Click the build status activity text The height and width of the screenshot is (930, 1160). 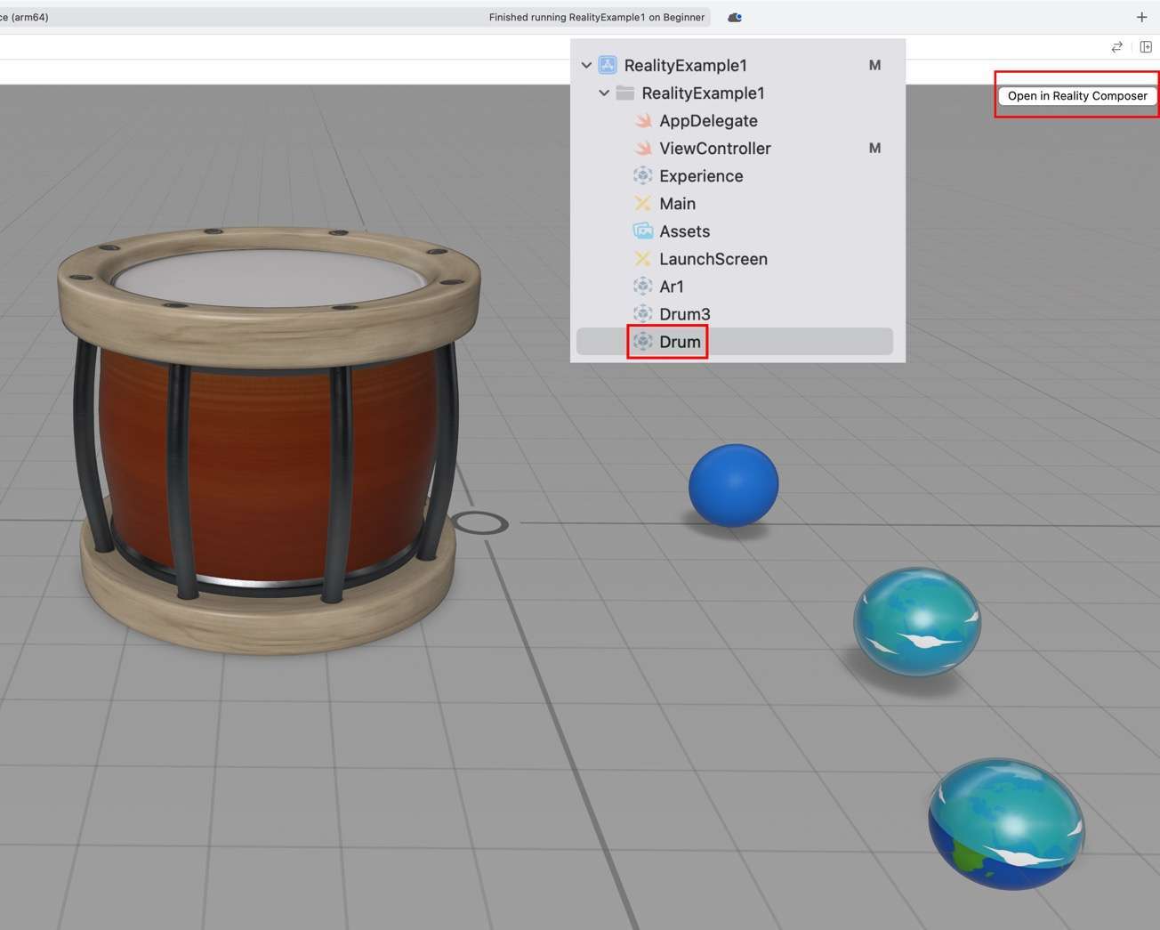coord(596,18)
